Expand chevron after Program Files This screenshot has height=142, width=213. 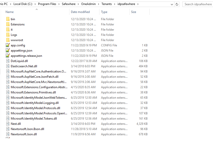(59, 4)
